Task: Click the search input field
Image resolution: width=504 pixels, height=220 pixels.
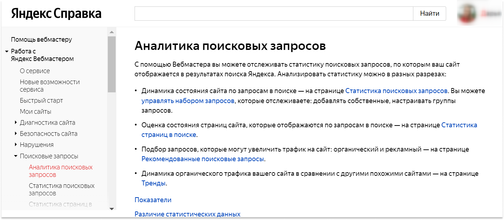Action: point(273,14)
